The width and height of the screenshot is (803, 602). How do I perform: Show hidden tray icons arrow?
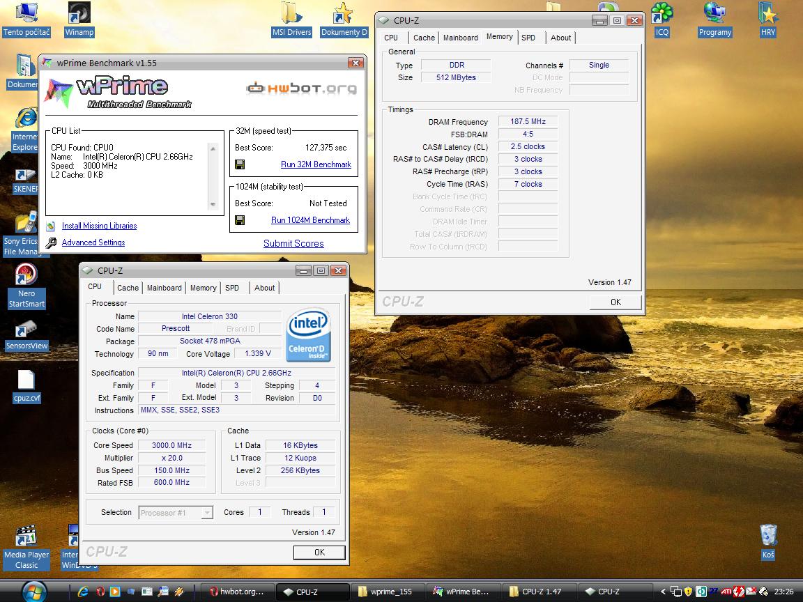click(663, 592)
